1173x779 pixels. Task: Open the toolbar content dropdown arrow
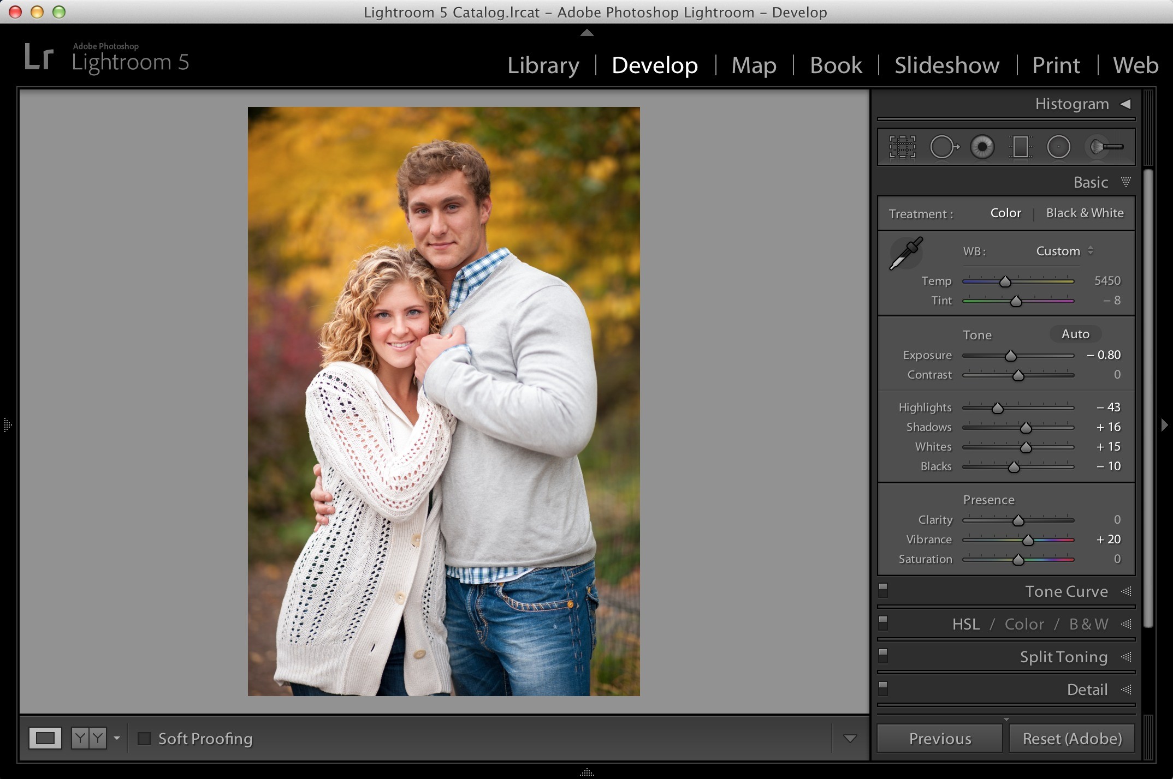[850, 739]
